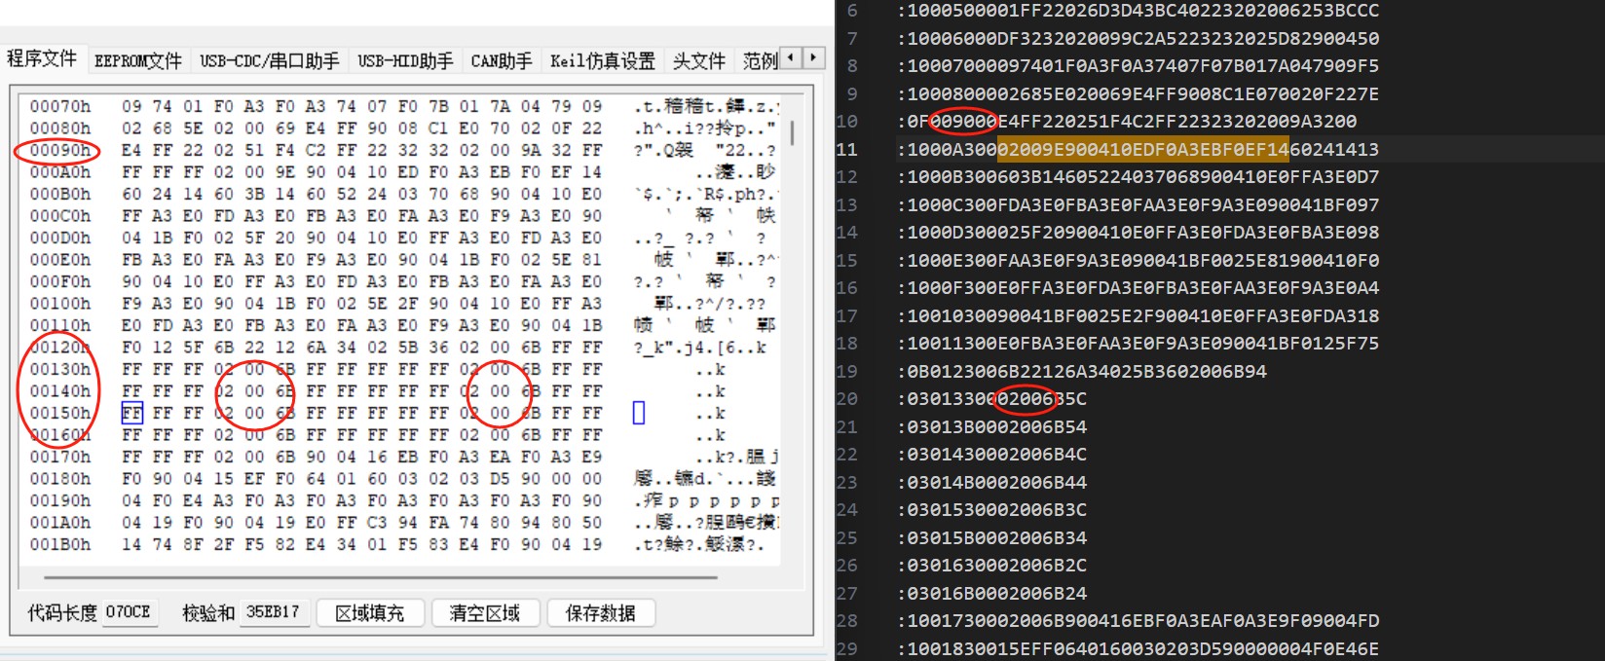
Task: Click editor line :0B0123006B22126A34025B3602006B94
Action: 1082,371
